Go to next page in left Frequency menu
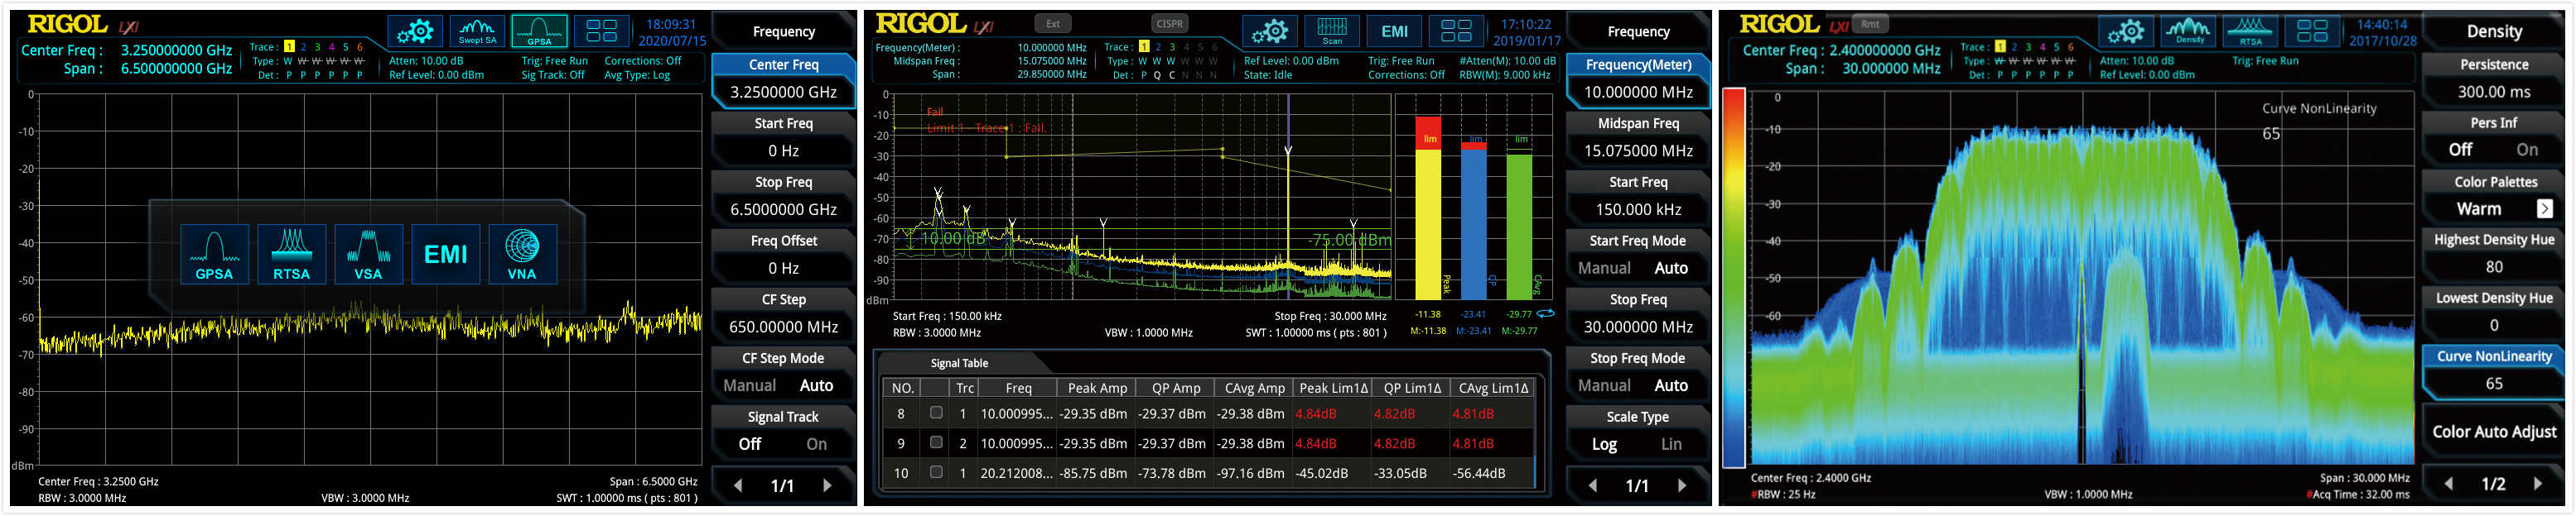Viewport: 2576px width, 516px height. tap(827, 486)
